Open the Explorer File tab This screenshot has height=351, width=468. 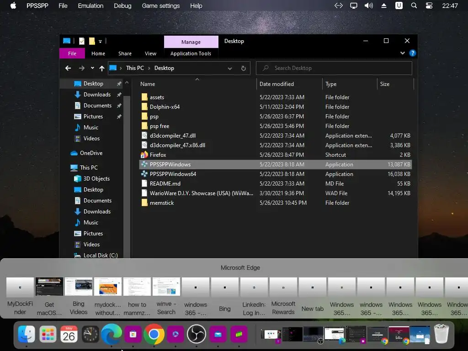click(72, 53)
